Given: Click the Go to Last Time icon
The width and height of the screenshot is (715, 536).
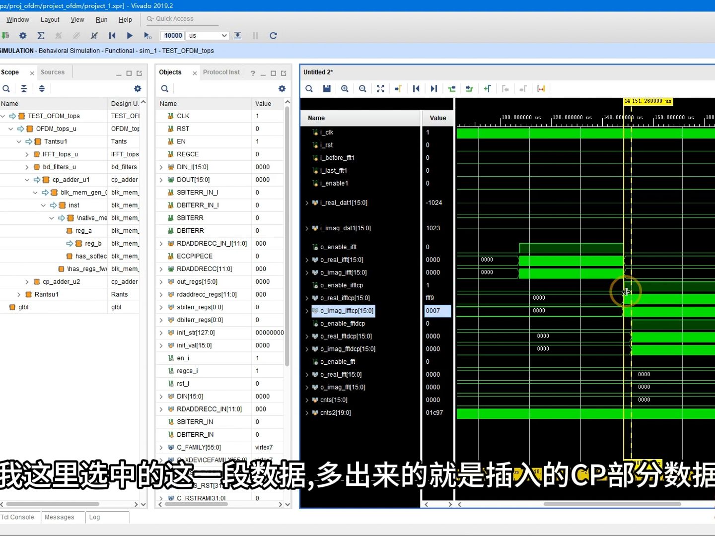Looking at the screenshot, I should 433,88.
